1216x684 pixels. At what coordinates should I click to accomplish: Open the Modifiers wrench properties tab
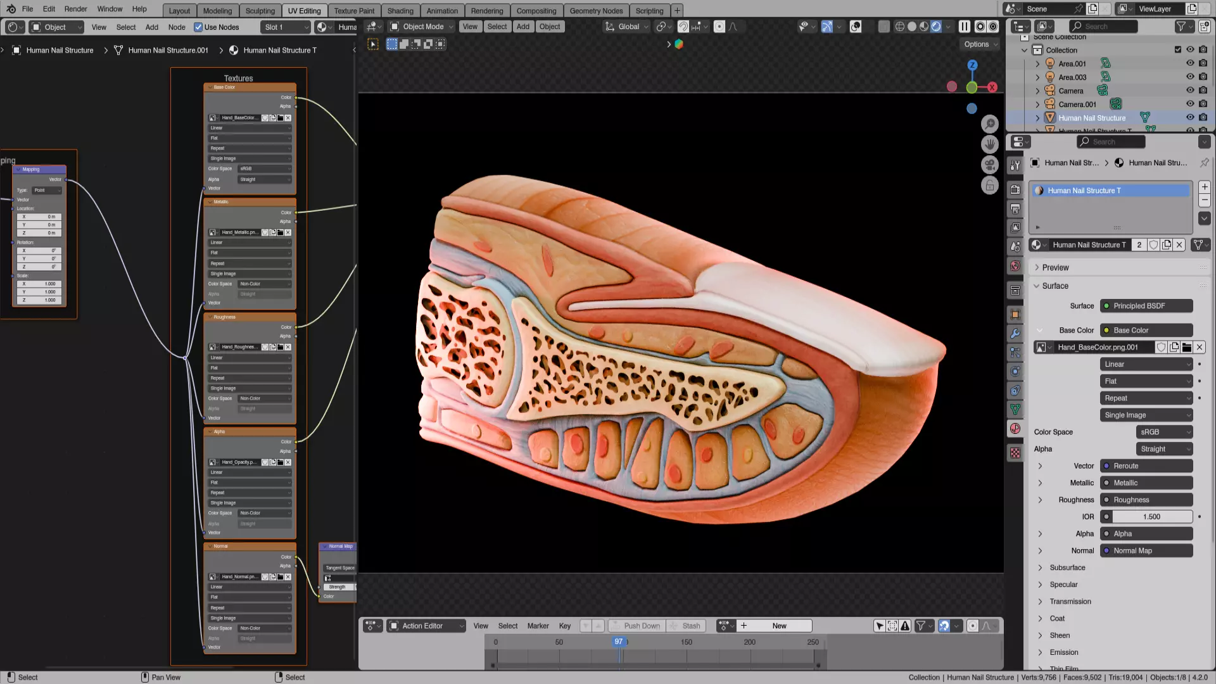tap(1015, 333)
